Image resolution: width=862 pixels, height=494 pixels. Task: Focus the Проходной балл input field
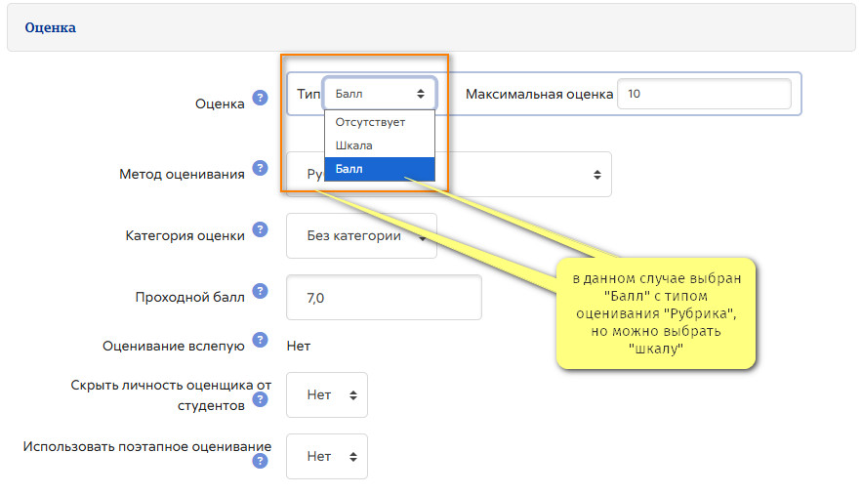384,298
